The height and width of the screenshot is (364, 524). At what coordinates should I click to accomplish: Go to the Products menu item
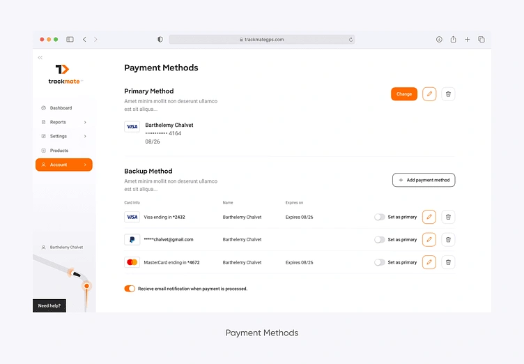(x=59, y=151)
